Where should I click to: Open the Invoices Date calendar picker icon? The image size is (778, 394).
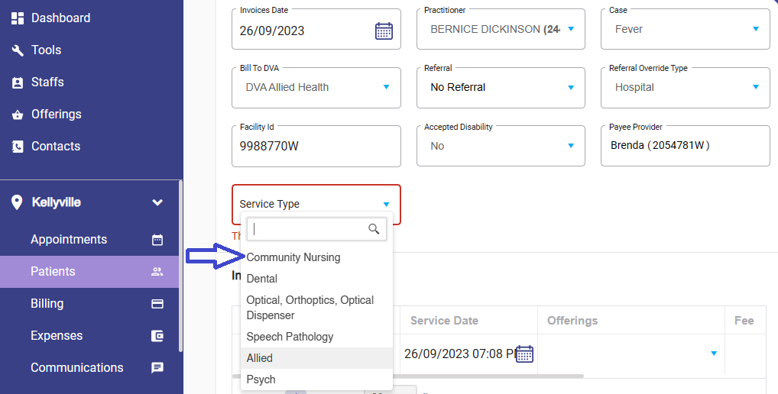click(384, 31)
